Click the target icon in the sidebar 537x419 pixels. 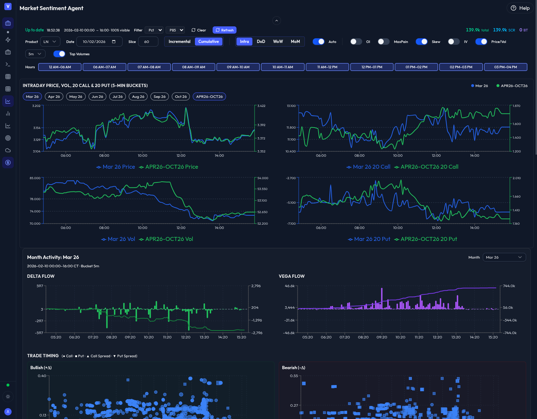click(8, 138)
